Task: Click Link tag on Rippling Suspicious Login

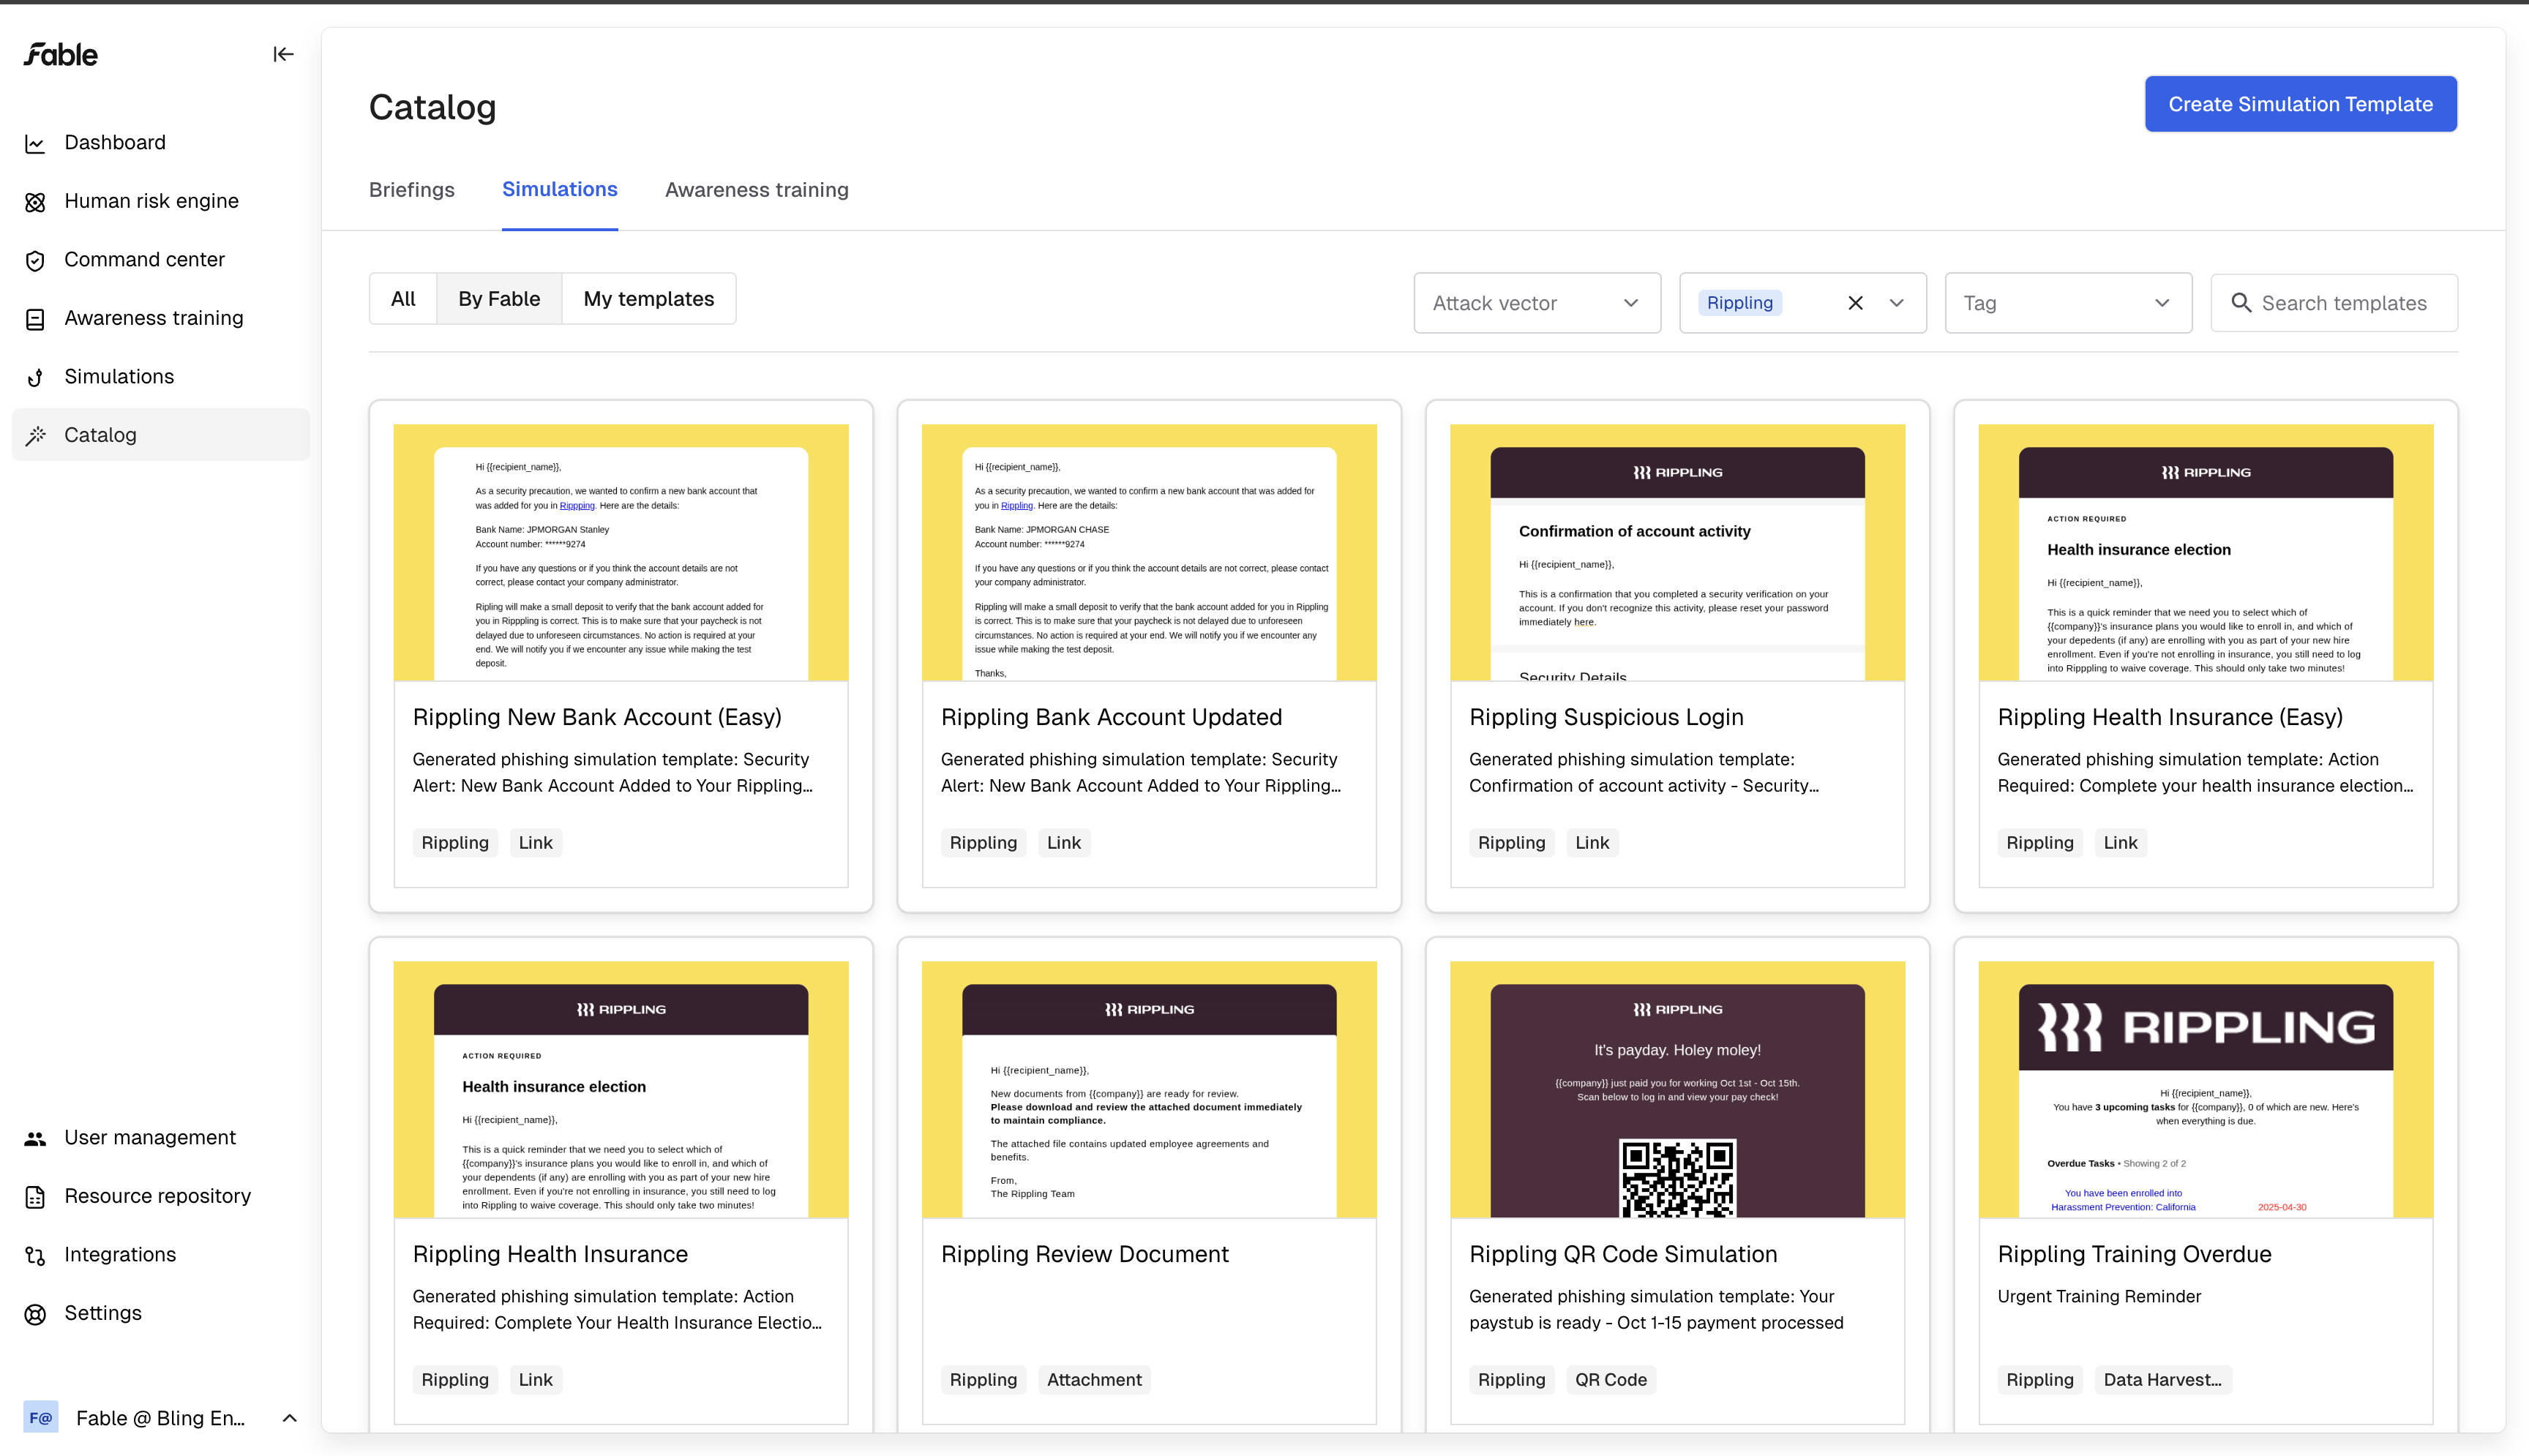Action: tap(1592, 843)
